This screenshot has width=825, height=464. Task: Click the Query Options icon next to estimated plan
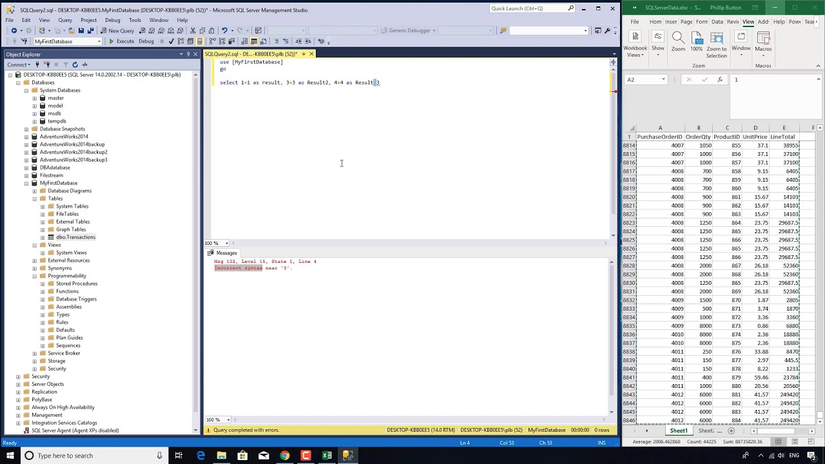191,41
